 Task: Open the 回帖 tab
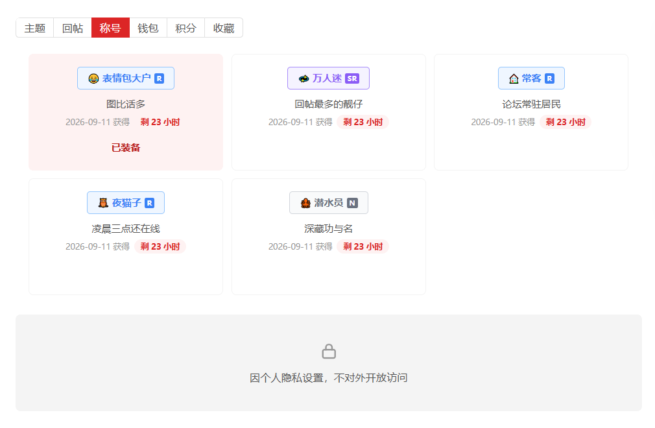pyautogui.click(x=73, y=27)
